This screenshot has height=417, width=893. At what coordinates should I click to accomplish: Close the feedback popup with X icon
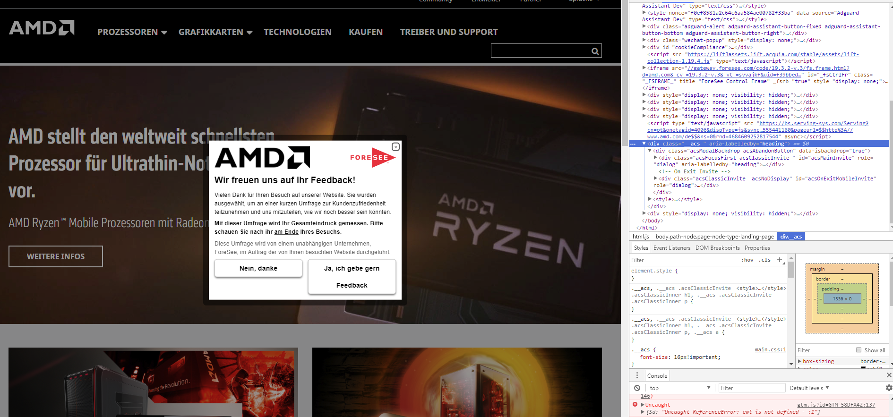pos(396,147)
